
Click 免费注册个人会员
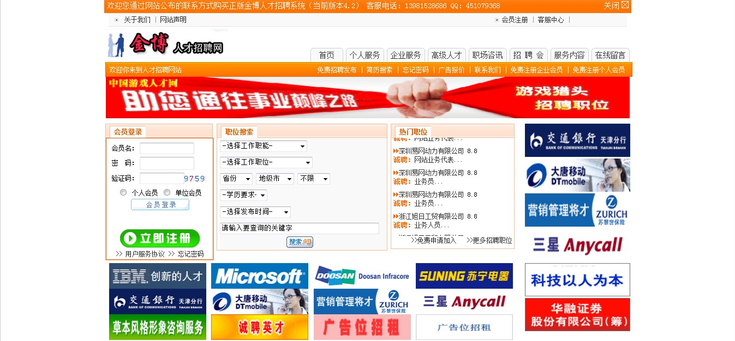point(599,70)
